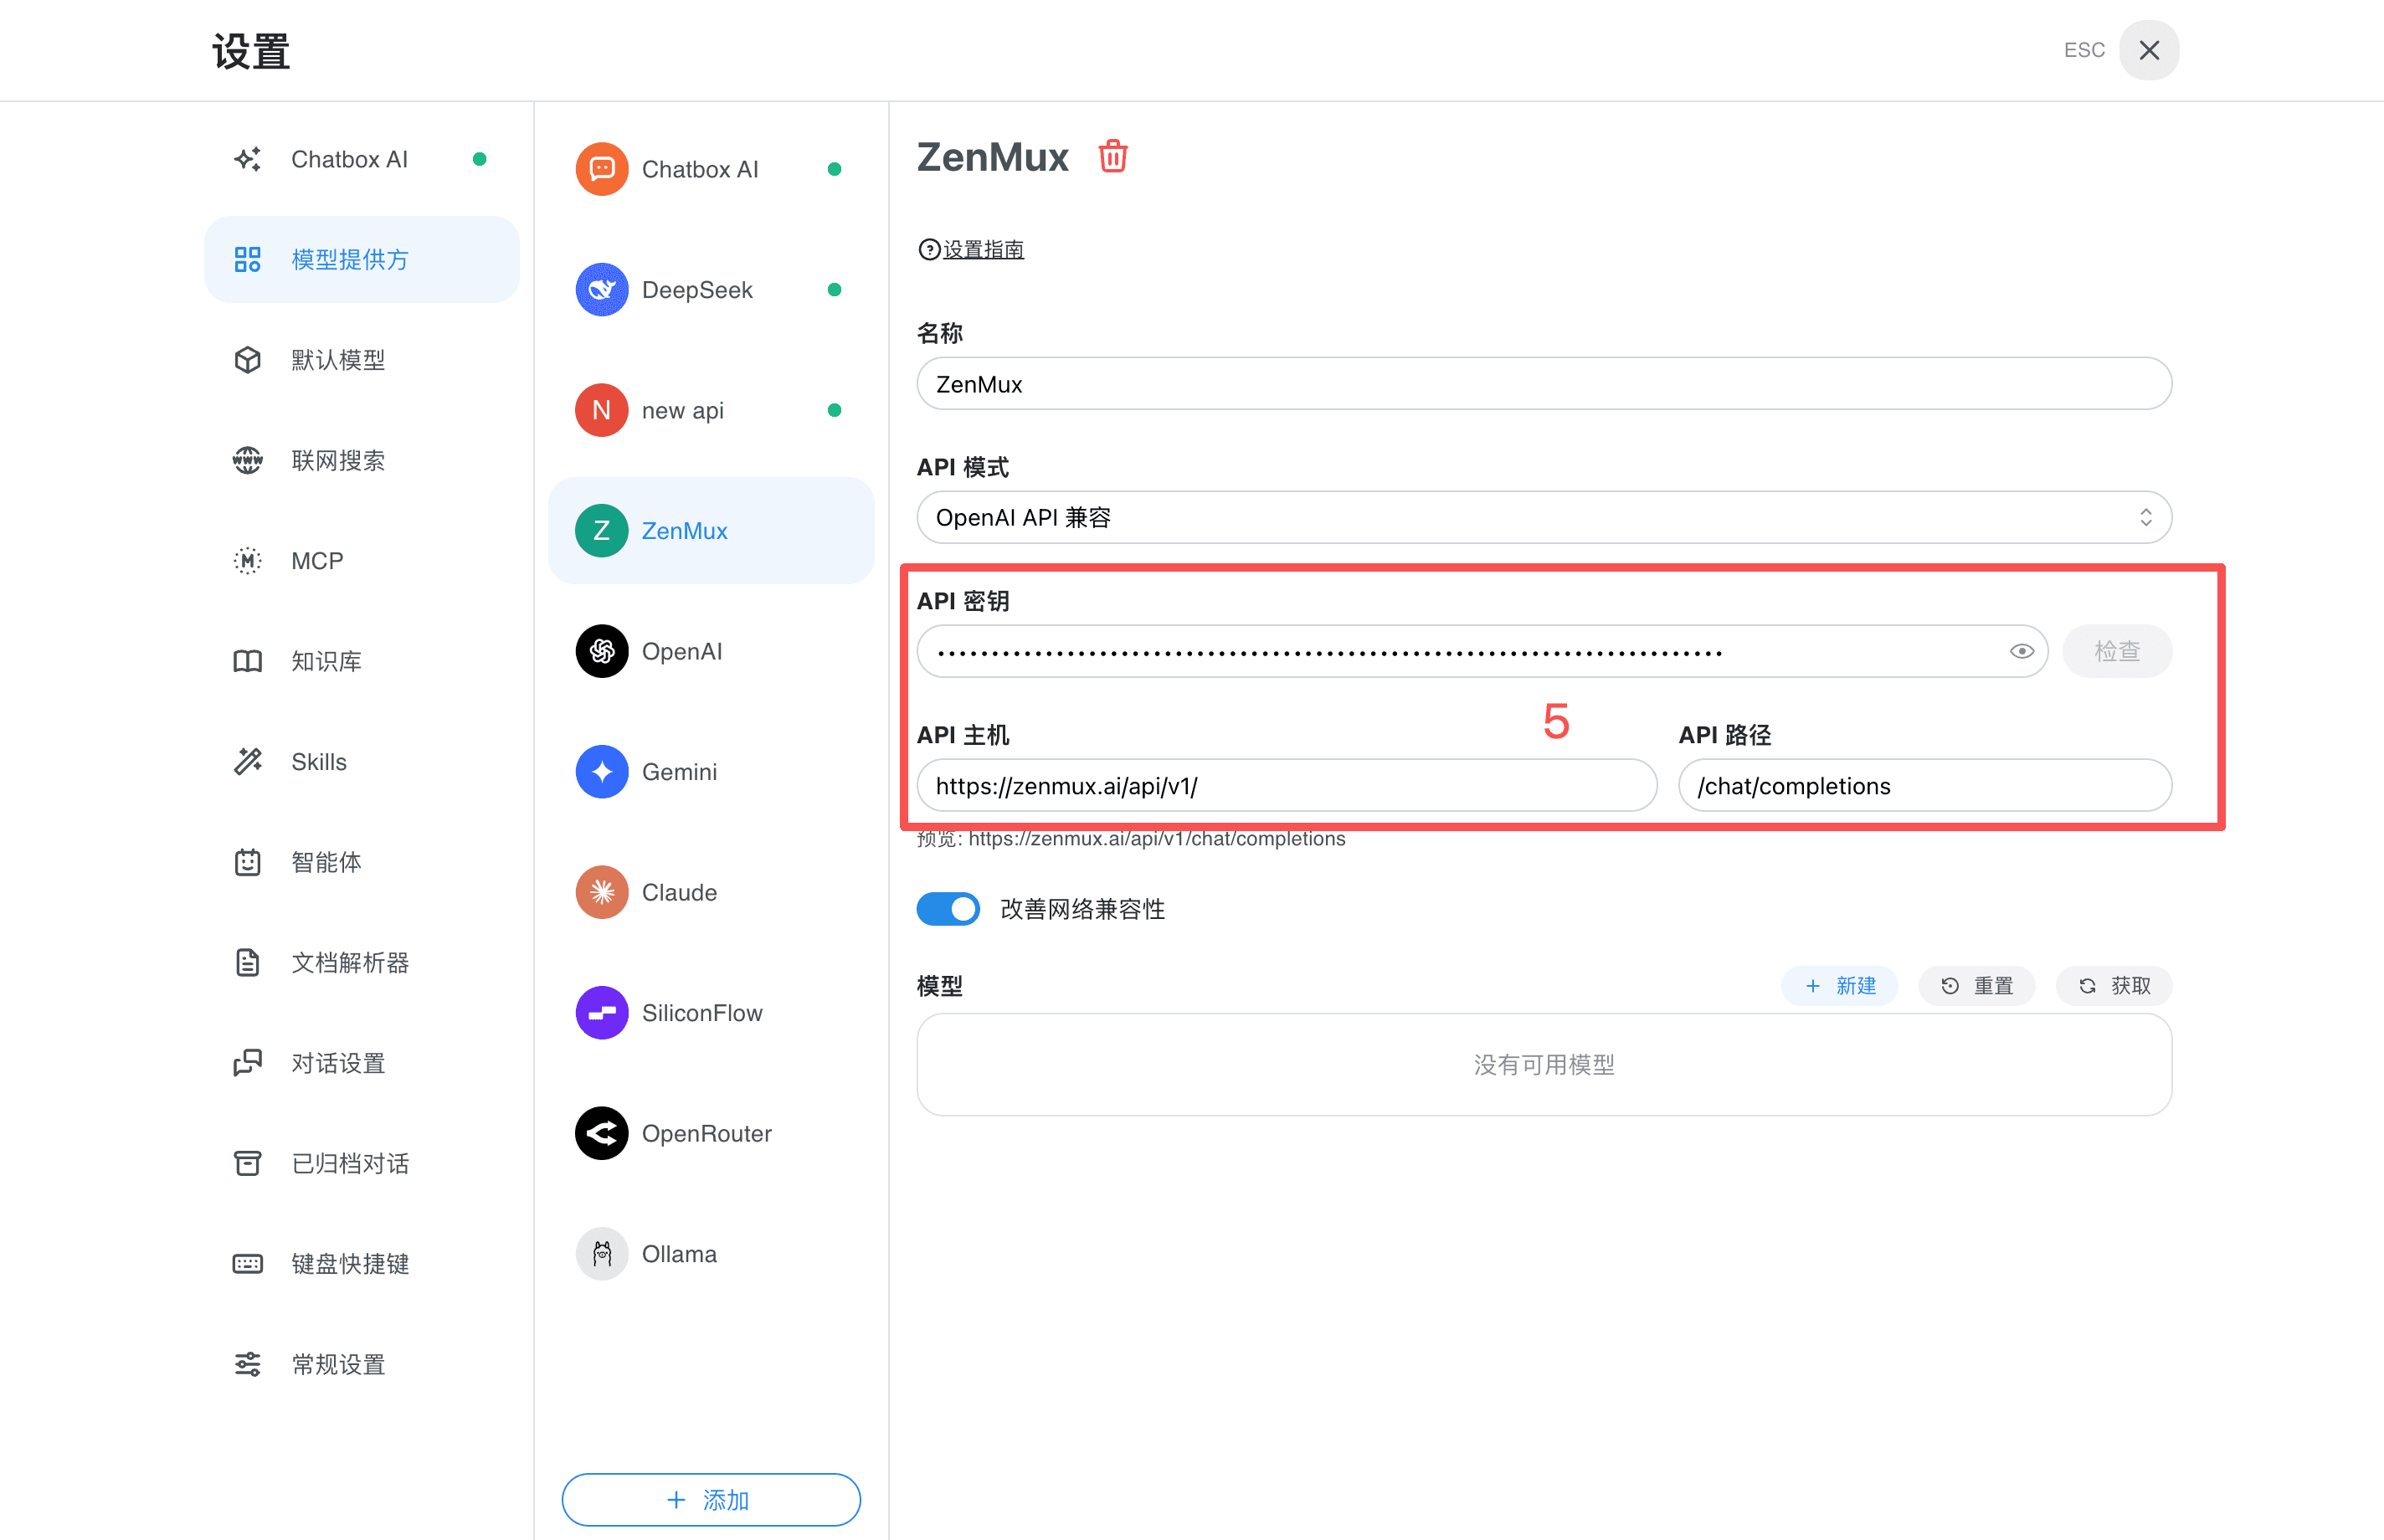Click the green Z ZenMux logo
This screenshot has width=2384, height=1540.
click(602, 531)
